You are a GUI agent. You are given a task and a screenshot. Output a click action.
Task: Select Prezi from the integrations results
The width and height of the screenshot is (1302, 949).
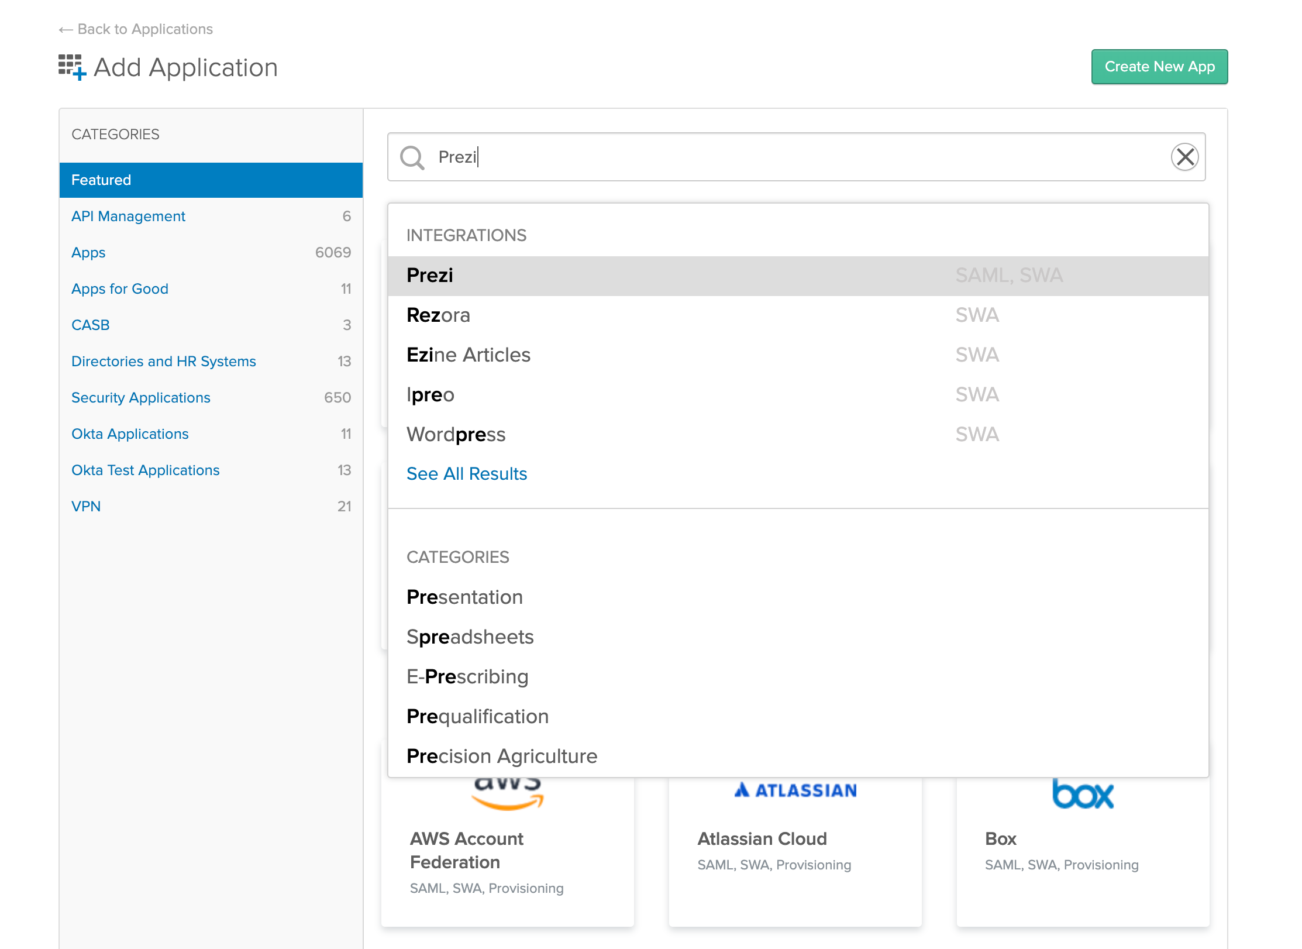pyautogui.click(x=430, y=276)
